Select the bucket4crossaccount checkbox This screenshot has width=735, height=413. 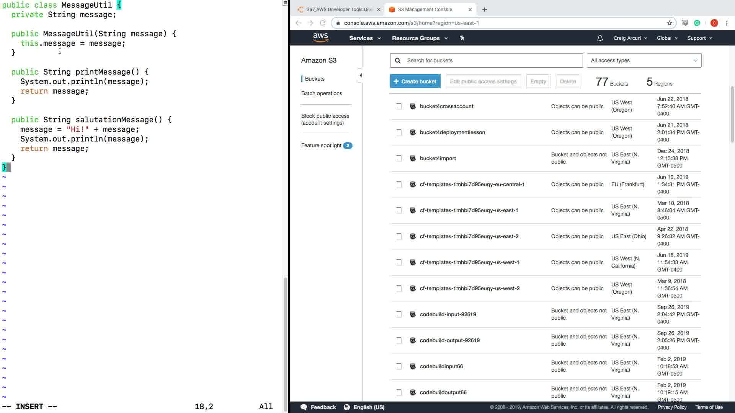(x=399, y=106)
